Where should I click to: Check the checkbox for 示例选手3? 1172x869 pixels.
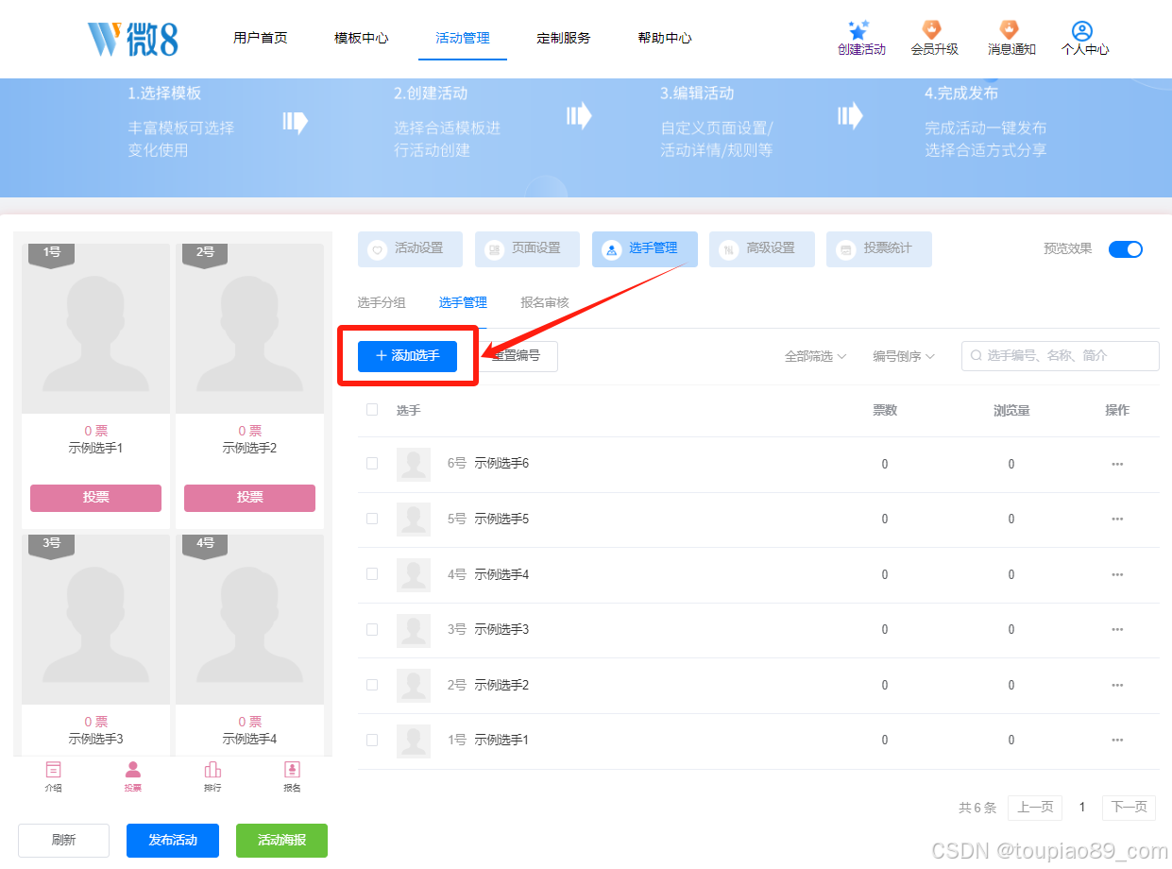tap(372, 629)
